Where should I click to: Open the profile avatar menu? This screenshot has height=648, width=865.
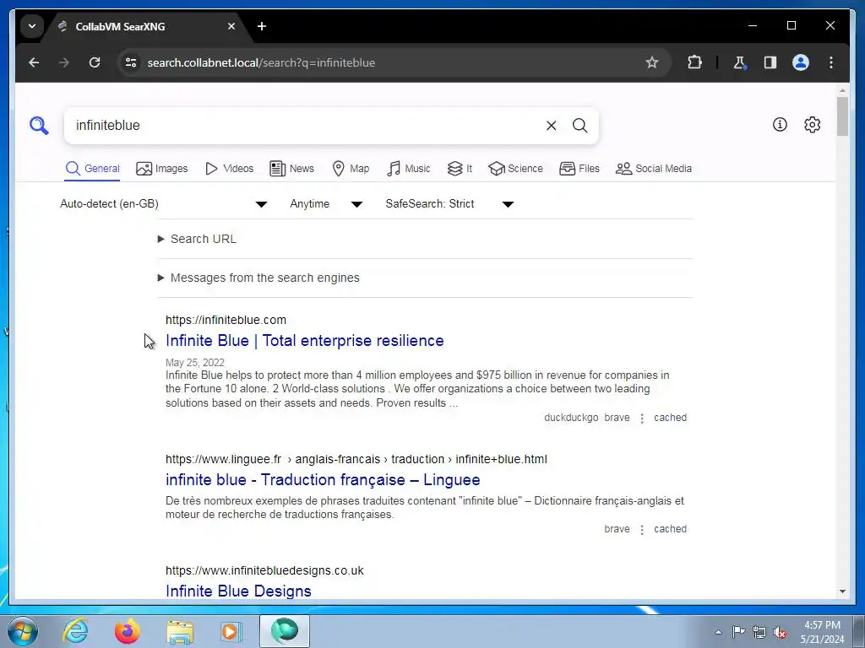pyautogui.click(x=801, y=62)
